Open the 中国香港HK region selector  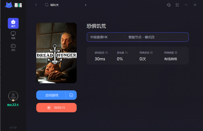(106, 37)
